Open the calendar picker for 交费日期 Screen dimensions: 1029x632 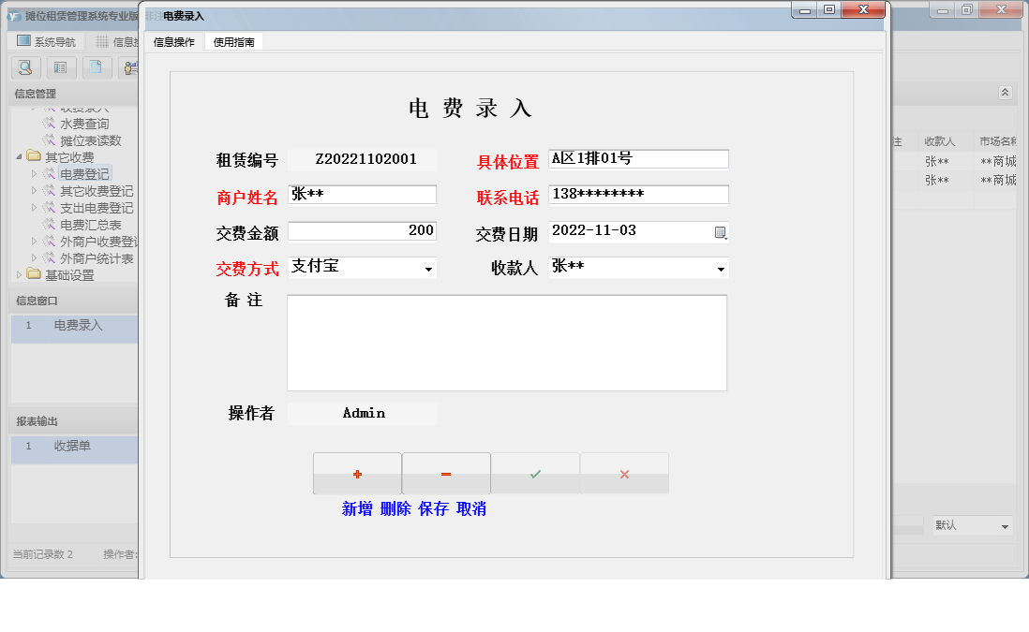click(x=720, y=232)
